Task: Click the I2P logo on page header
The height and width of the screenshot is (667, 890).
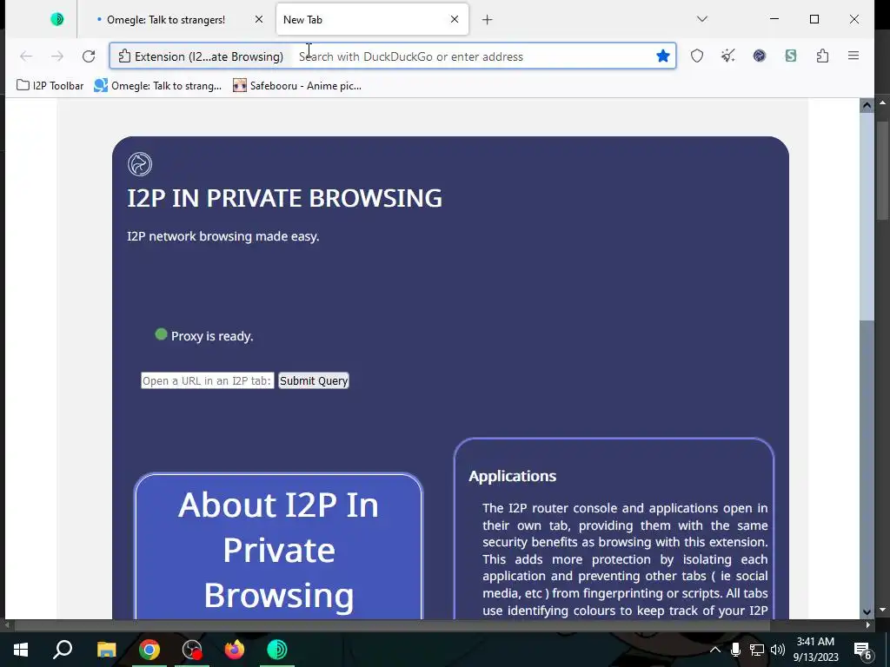Action: [x=140, y=164]
